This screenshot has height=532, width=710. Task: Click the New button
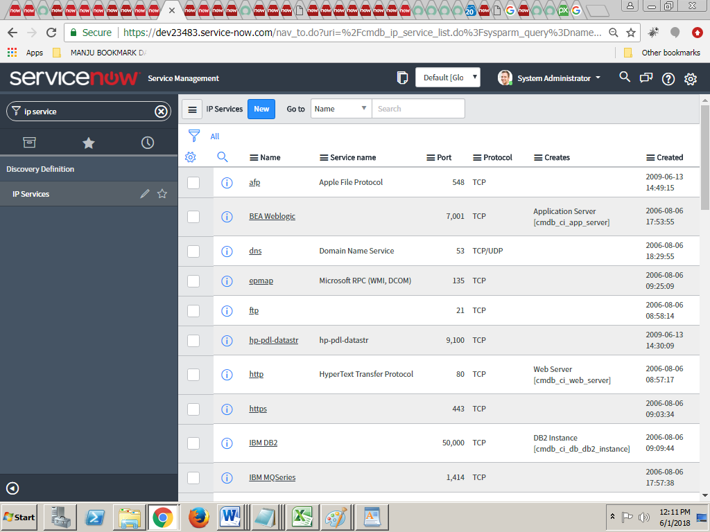tap(261, 109)
